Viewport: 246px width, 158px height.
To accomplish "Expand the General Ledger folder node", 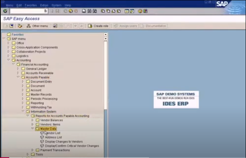I will click(18, 68).
